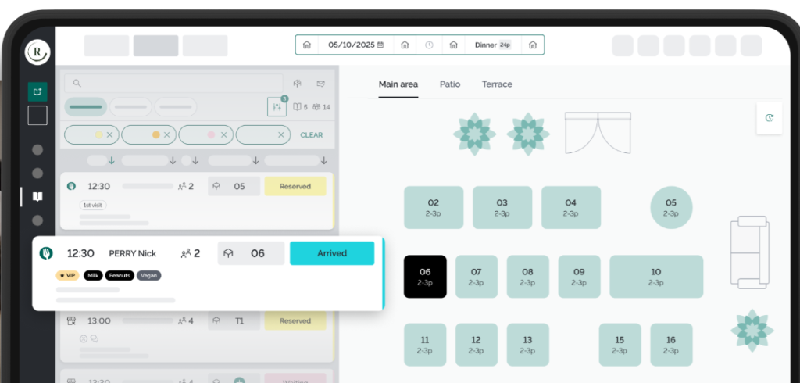
Task: Remove the pink dot filter chip
Action: [x=223, y=135]
